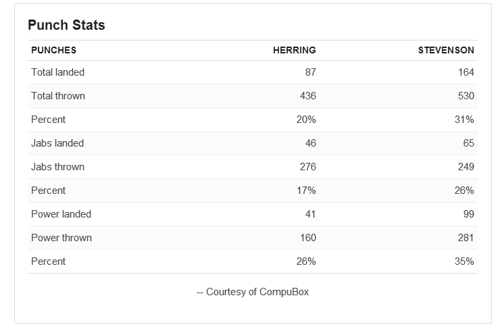Click Stevenson's jabs landed value 65
504x327 pixels.
(469, 143)
